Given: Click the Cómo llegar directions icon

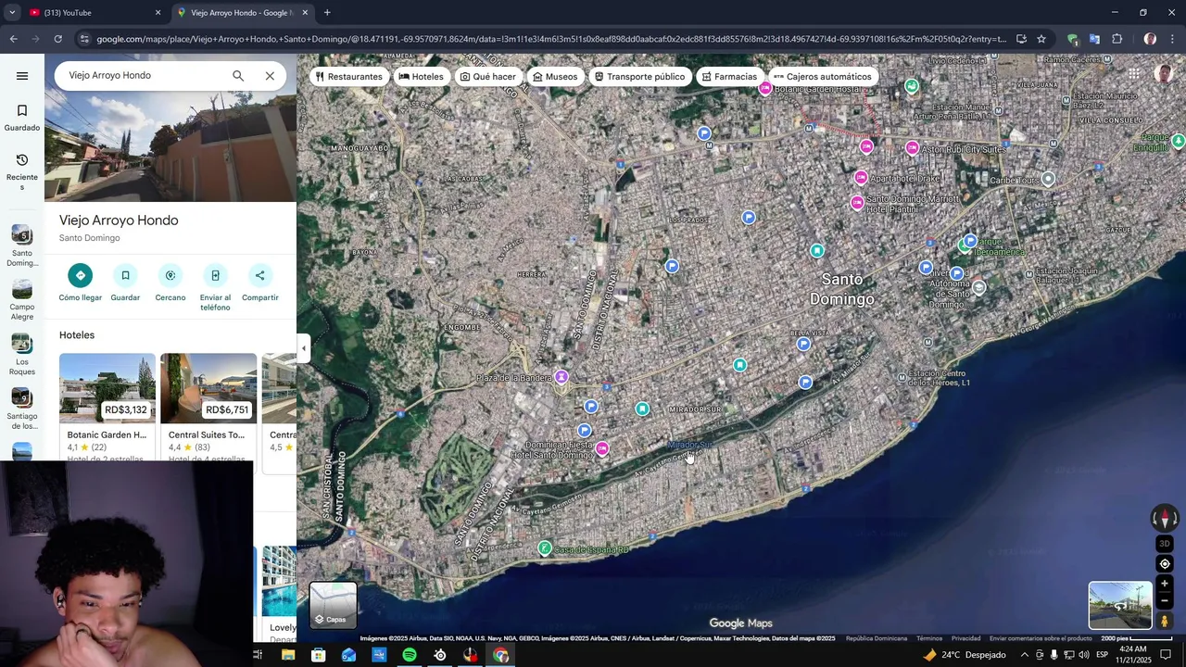Looking at the screenshot, I should click(81, 275).
